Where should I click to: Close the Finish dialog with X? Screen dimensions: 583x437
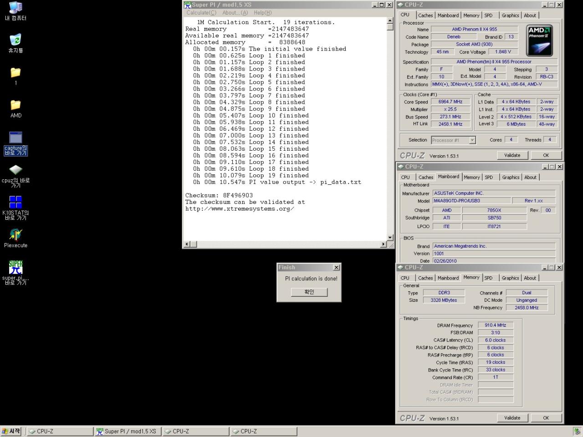tap(336, 267)
